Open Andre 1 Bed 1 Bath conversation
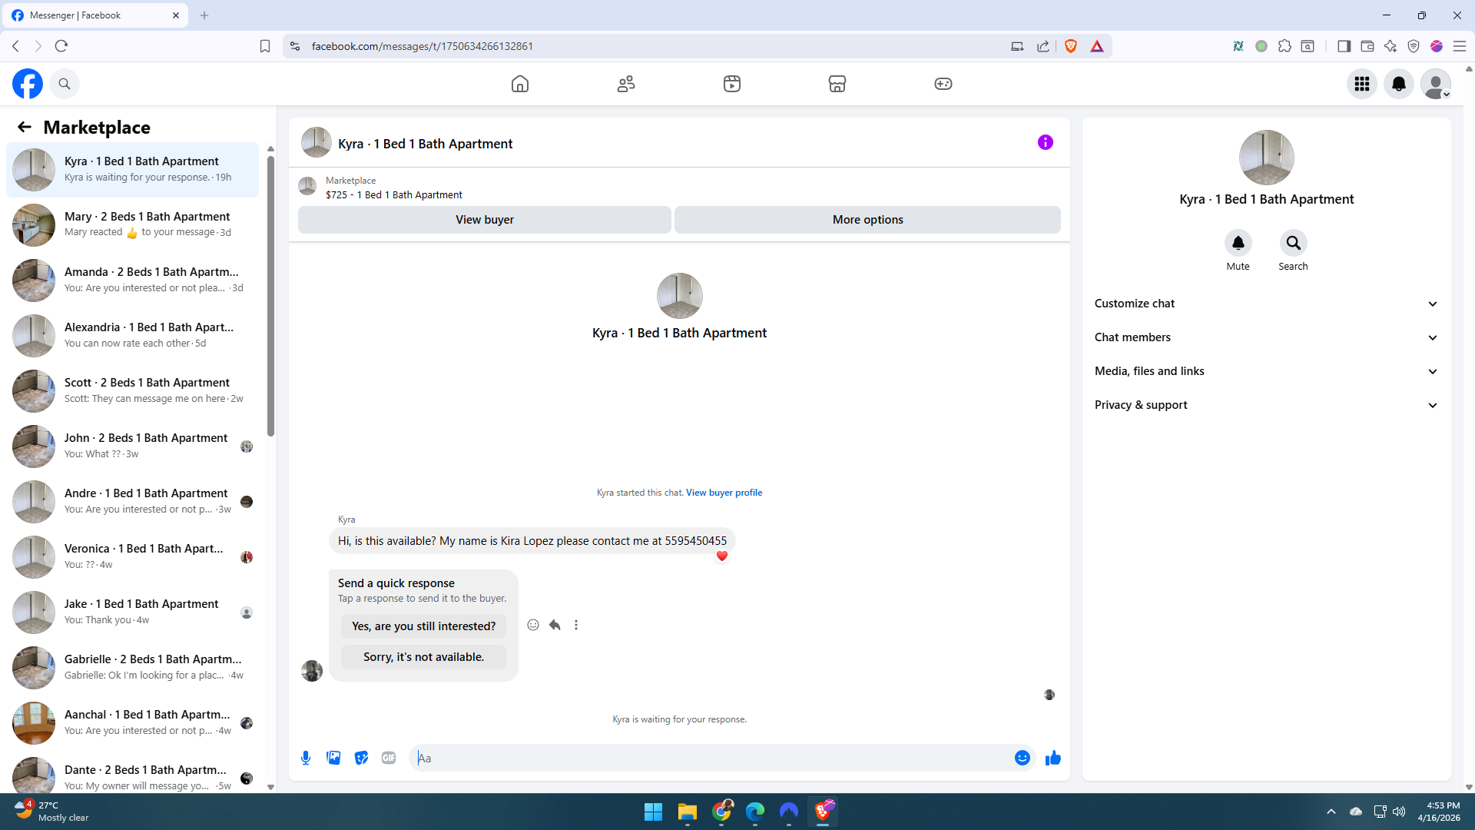The height and width of the screenshot is (830, 1475). pos(132,501)
